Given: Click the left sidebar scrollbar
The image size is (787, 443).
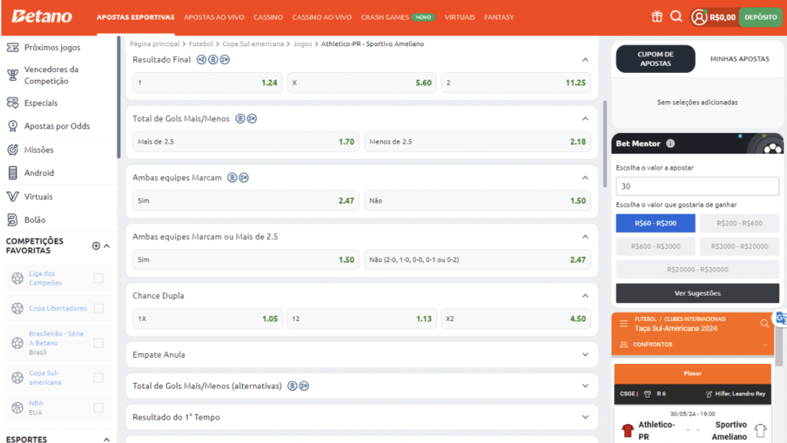Looking at the screenshot, I should click(118, 98).
